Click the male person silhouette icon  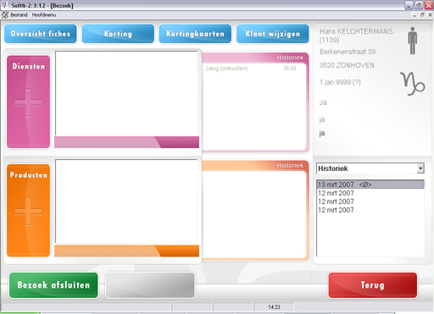(413, 41)
